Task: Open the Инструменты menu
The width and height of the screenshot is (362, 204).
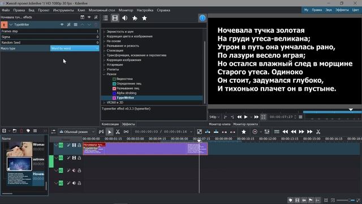Action: click(63, 10)
